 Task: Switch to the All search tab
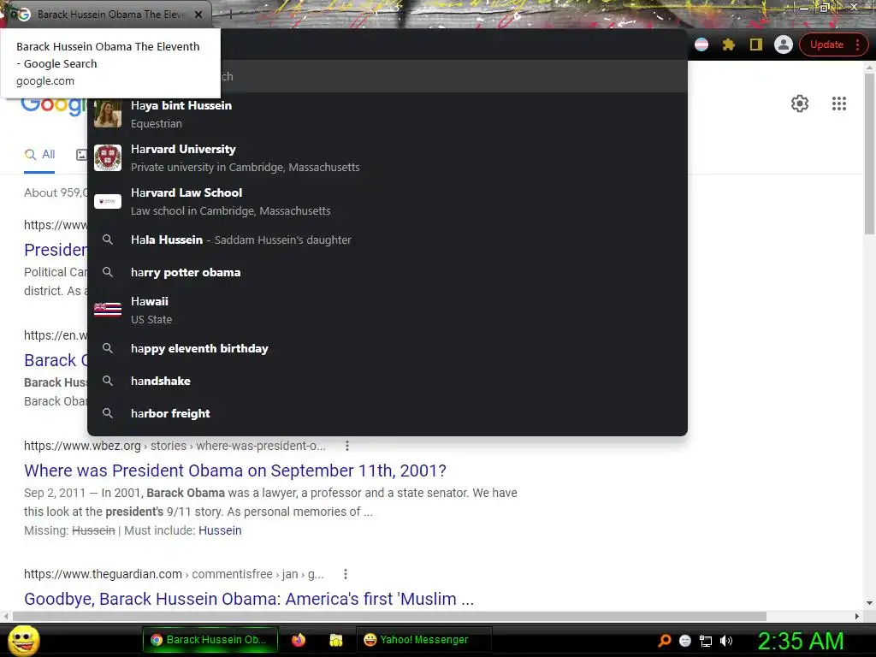coord(39,154)
